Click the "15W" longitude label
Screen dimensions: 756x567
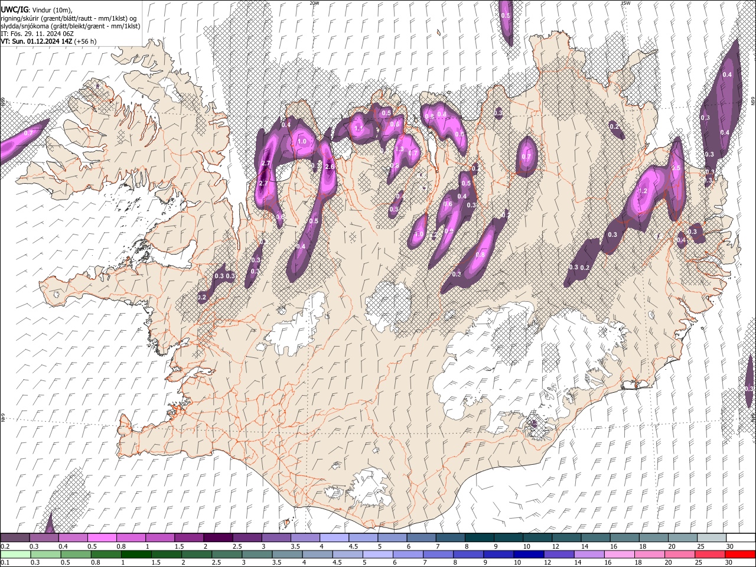point(625,3)
